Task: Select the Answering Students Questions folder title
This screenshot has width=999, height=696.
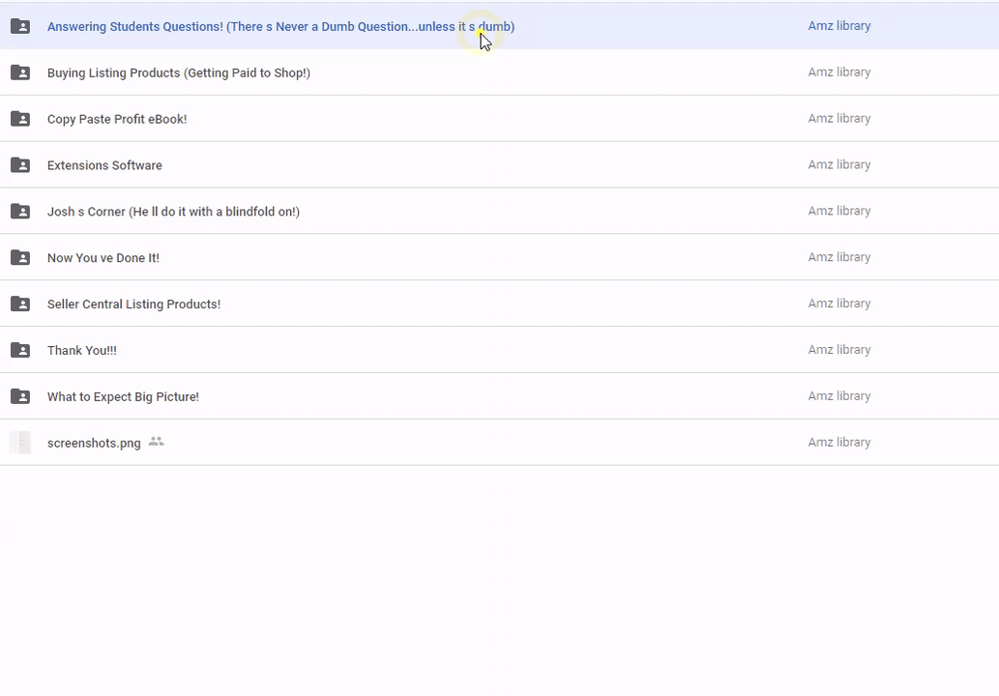Action: (x=280, y=26)
